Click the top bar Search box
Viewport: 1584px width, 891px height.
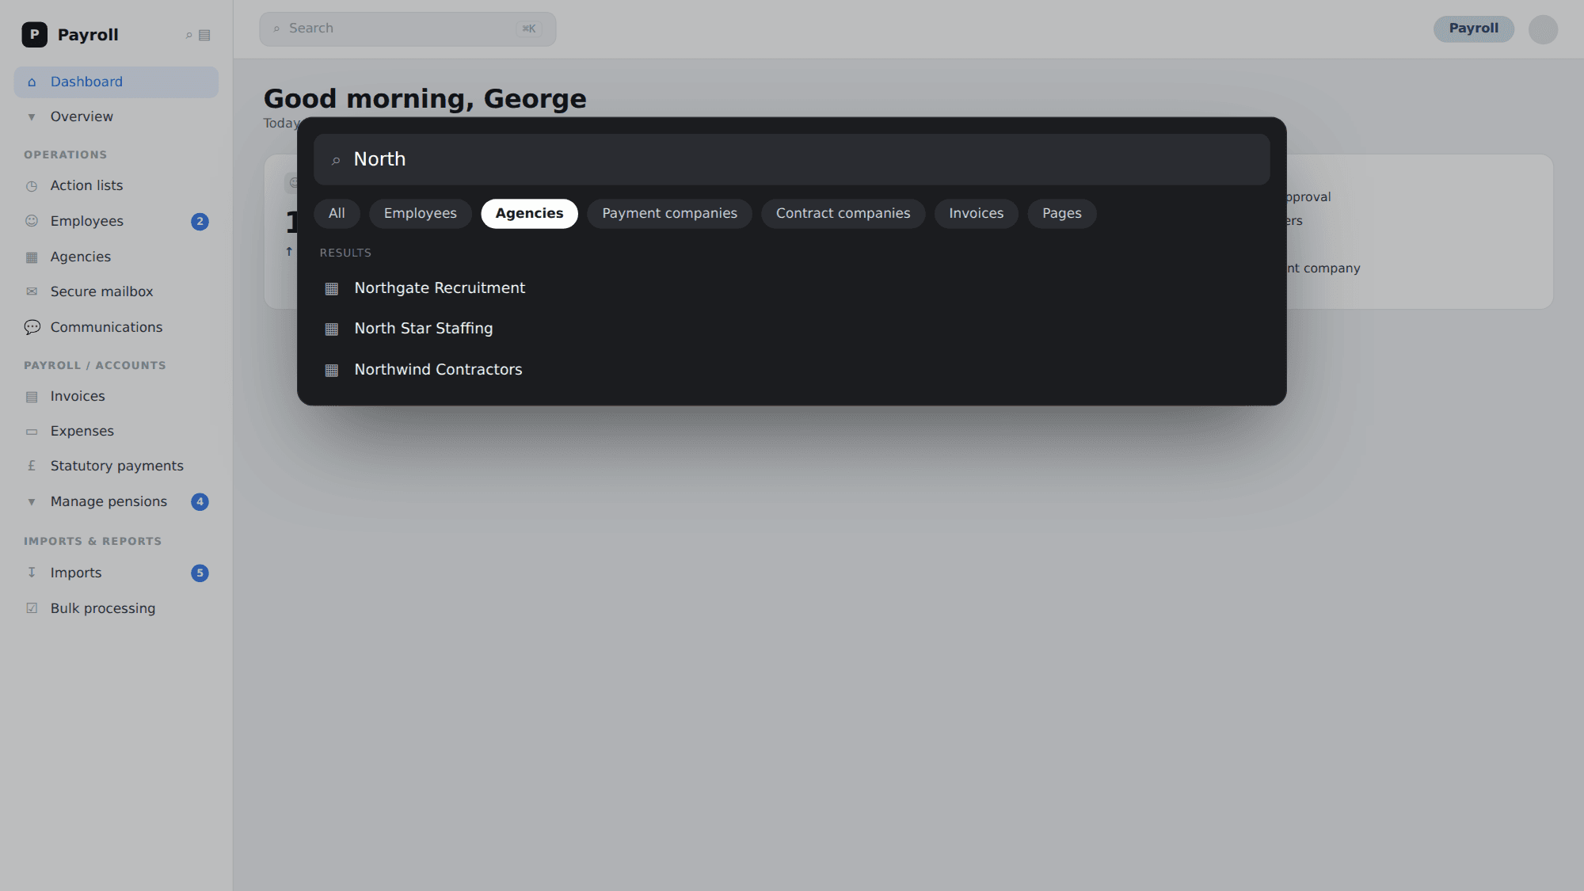point(407,29)
